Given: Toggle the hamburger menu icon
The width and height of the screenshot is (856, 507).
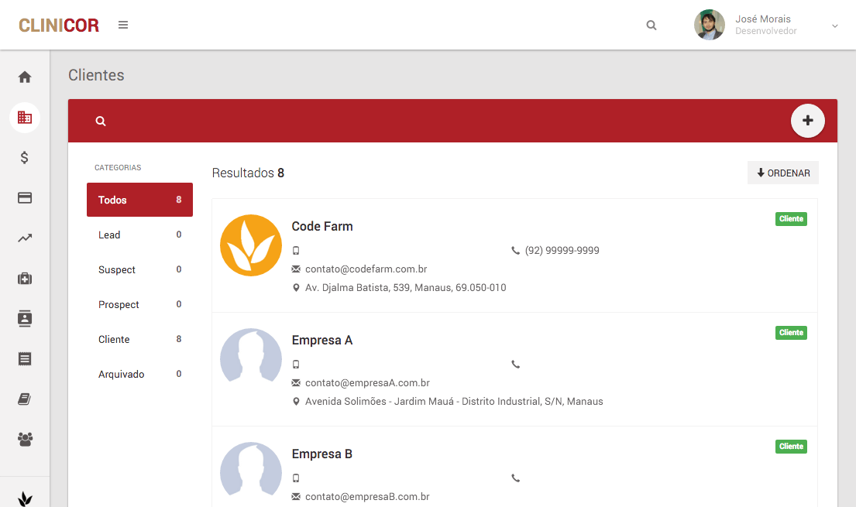Looking at the screenshot, I should (x=123, y=25).
